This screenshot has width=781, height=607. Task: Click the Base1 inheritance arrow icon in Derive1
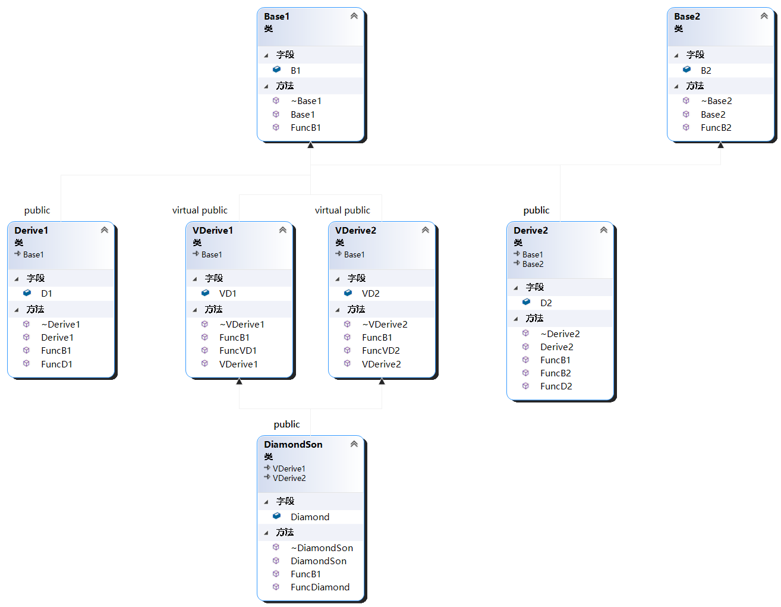[x=18, y=254]
